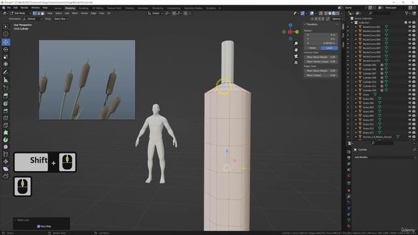Open the Add Modifier dropdown

385,157
